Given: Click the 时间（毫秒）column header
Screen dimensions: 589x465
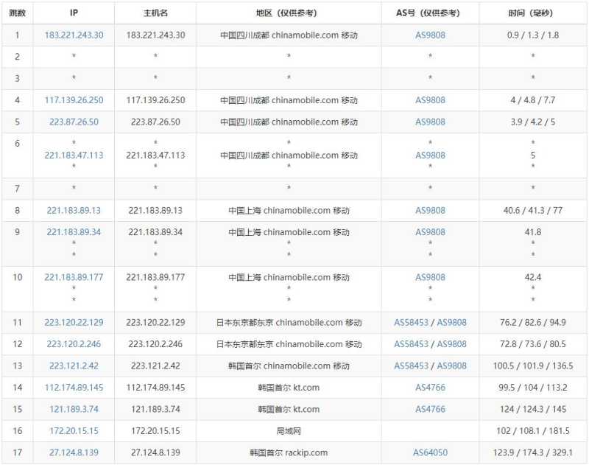Looking at the screenshot, I should point(532,13).
